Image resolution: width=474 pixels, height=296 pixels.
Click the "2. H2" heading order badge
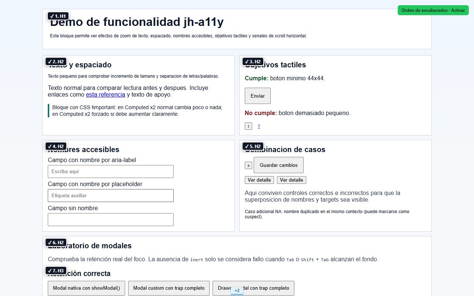56,61
